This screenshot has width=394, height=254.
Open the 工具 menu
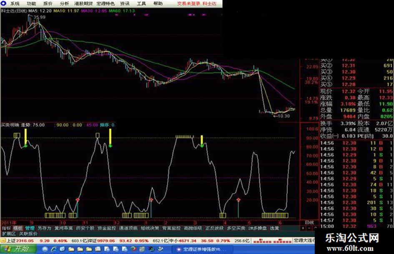[141, 3]
